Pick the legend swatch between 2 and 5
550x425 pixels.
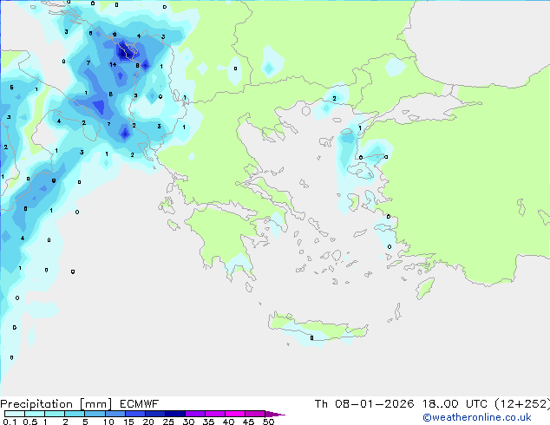coord(75,414)
